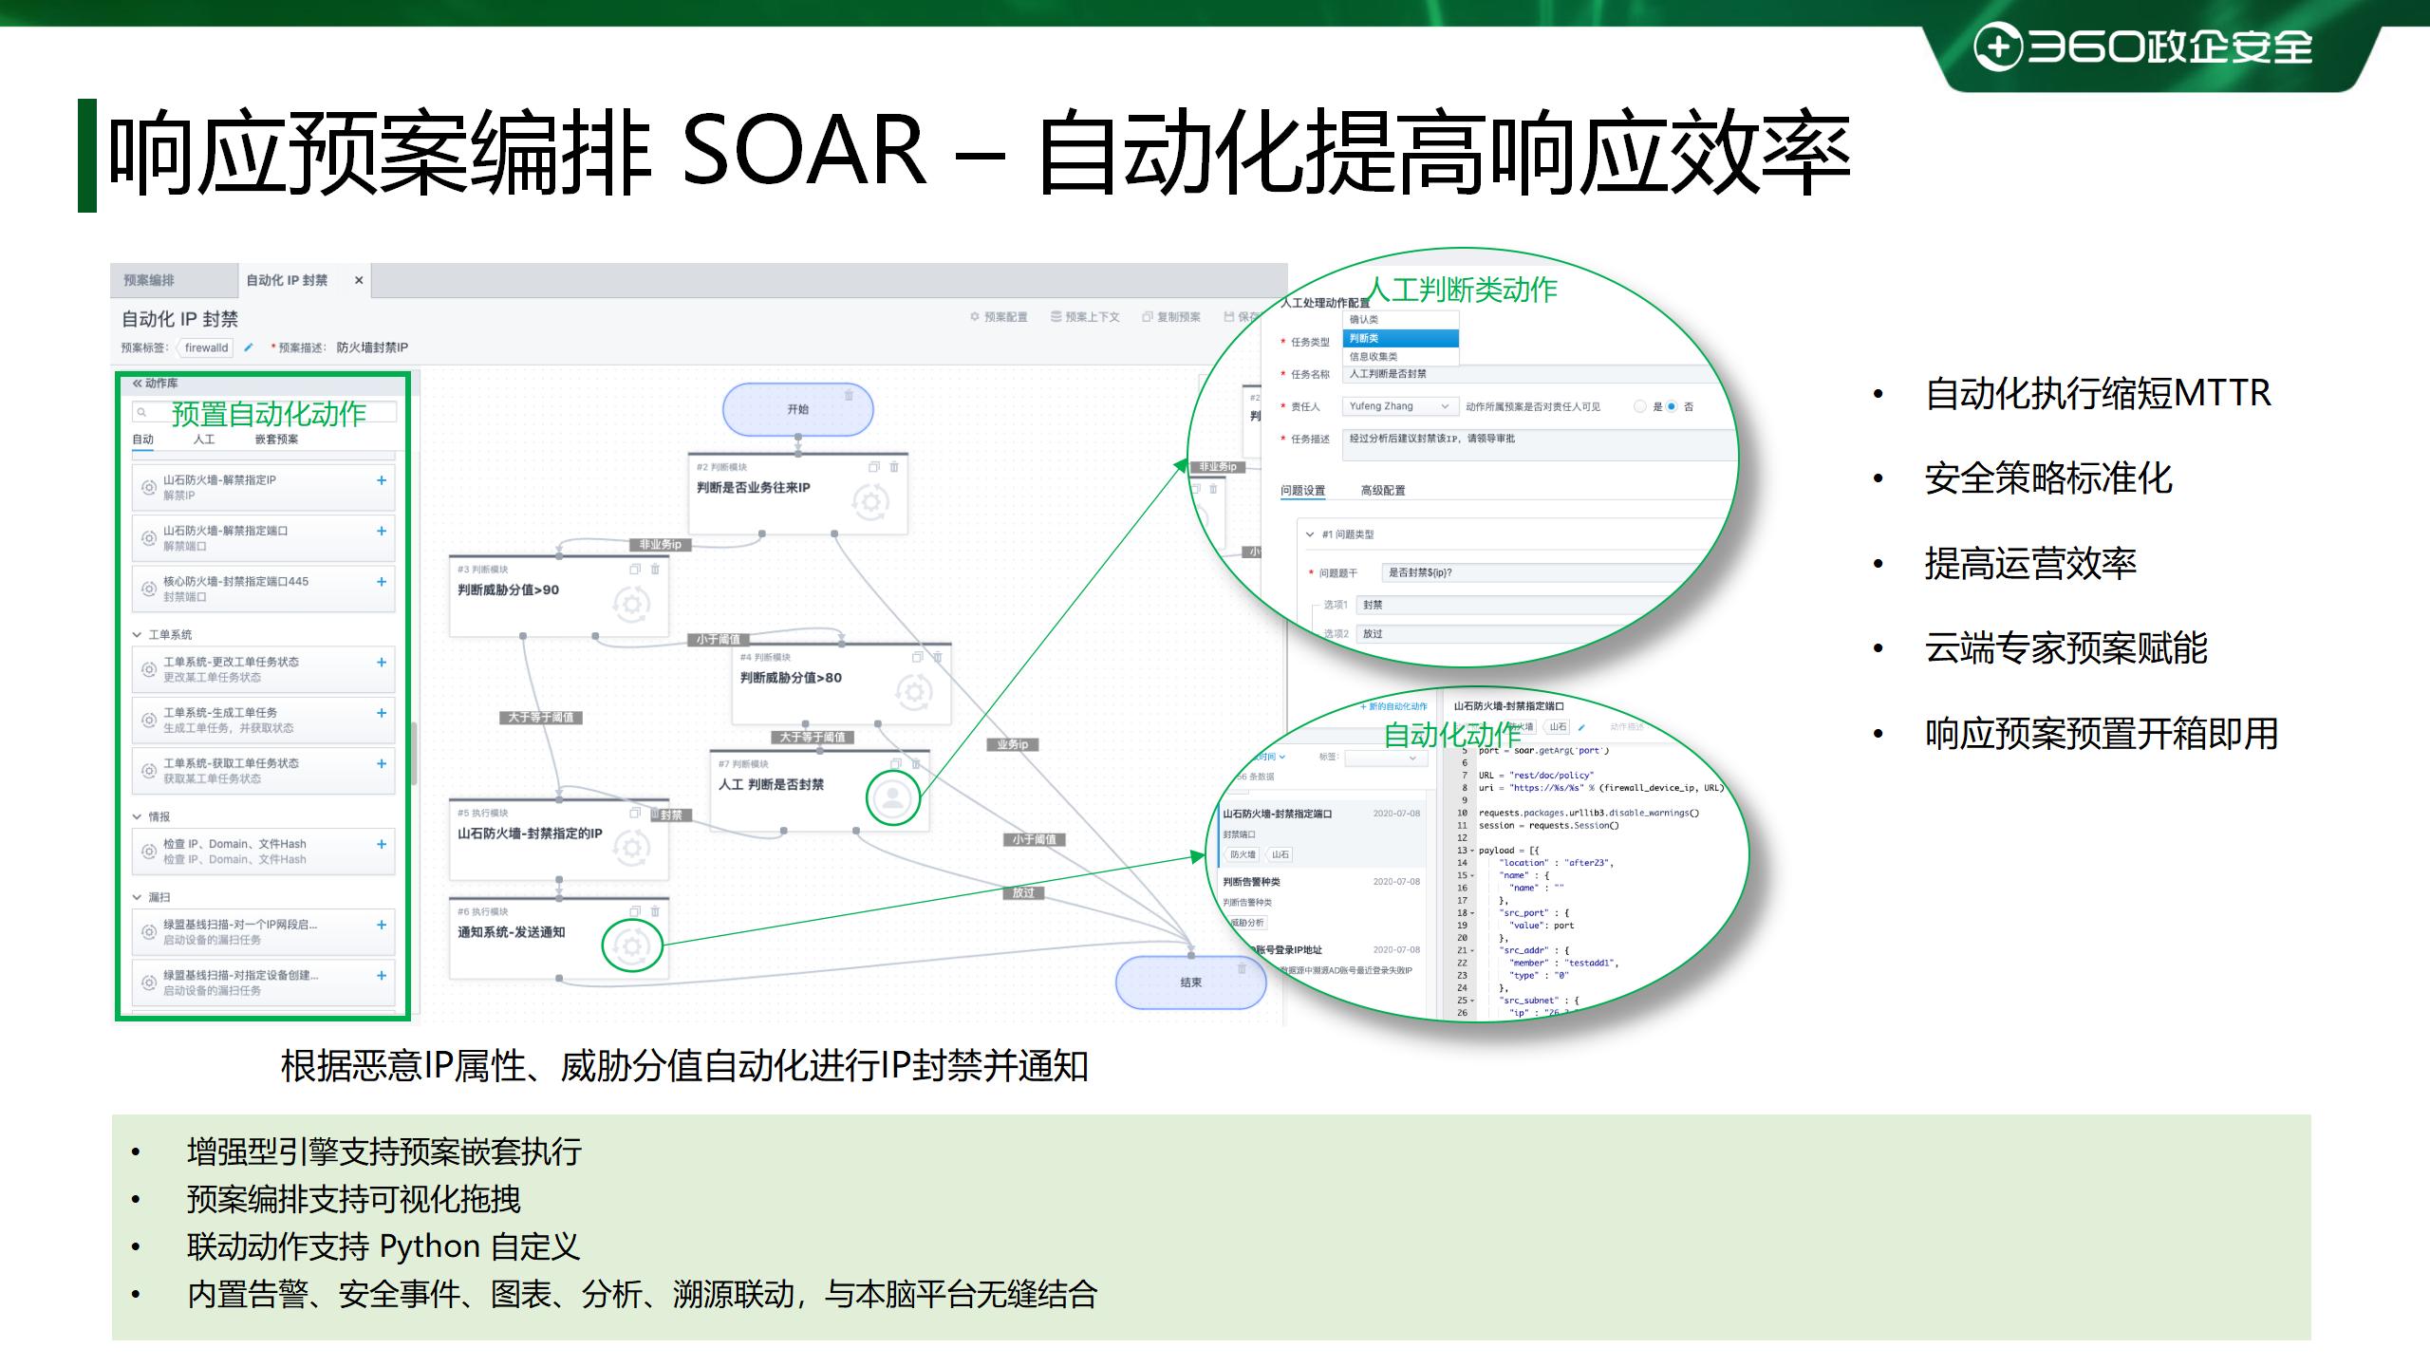Add the 核心防火墙-封禁指定端口445 action
The width and height of the screenshot is (2430, 1367).
pos(382,582)
